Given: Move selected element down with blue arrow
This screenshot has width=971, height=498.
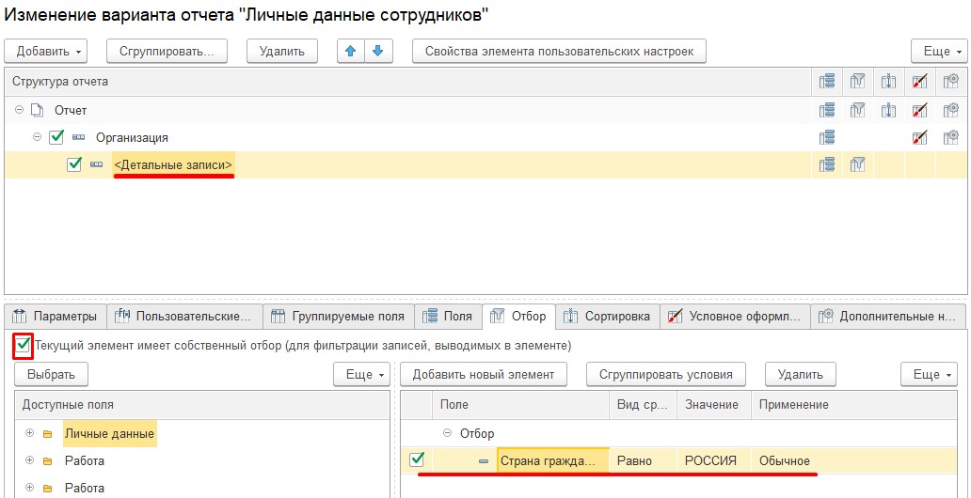Looking at the screenshot, I should pos(378,51).
